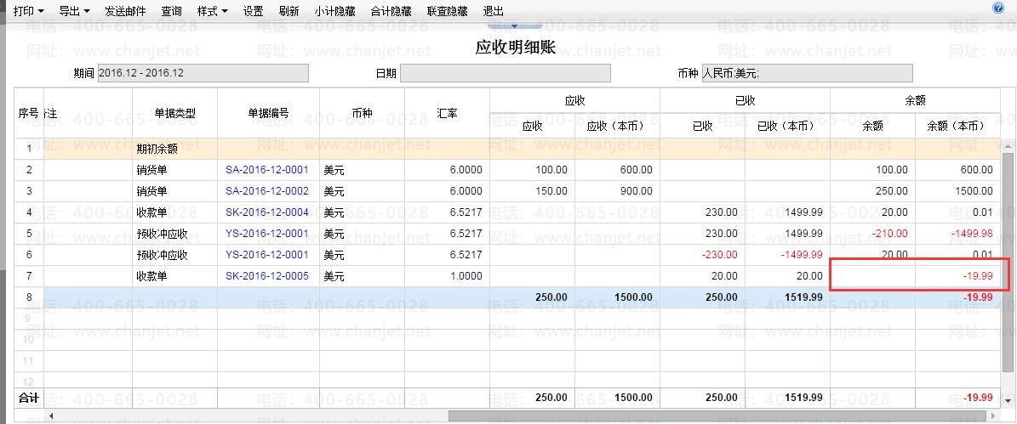Click footer total 1519.99

(x=803, y=398)
